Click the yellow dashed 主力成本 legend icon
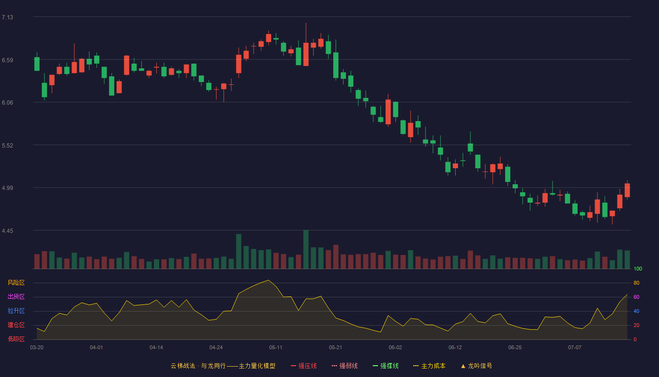 tap(416, 366)
